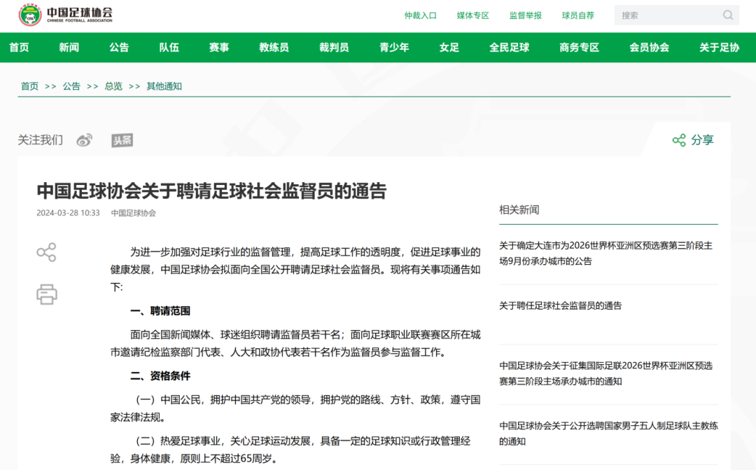Click the search magnifier icon
The height and width of the screenshot is (470, 756).
click(728, 15)
